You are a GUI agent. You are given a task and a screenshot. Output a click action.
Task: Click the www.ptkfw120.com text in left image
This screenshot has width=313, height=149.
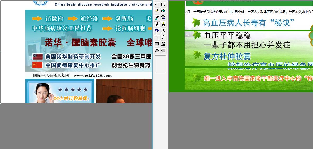point(92,76)
